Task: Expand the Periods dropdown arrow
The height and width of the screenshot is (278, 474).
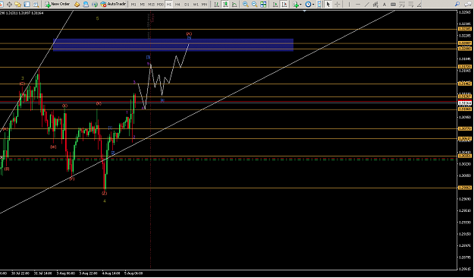Action: (x=313, y=5)
